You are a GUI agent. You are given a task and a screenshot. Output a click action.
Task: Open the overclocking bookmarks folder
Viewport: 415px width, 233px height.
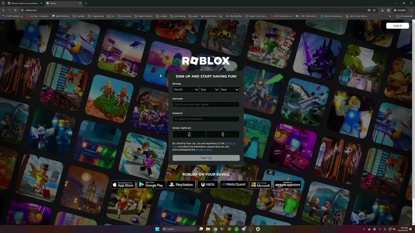(x=178, y=16)
